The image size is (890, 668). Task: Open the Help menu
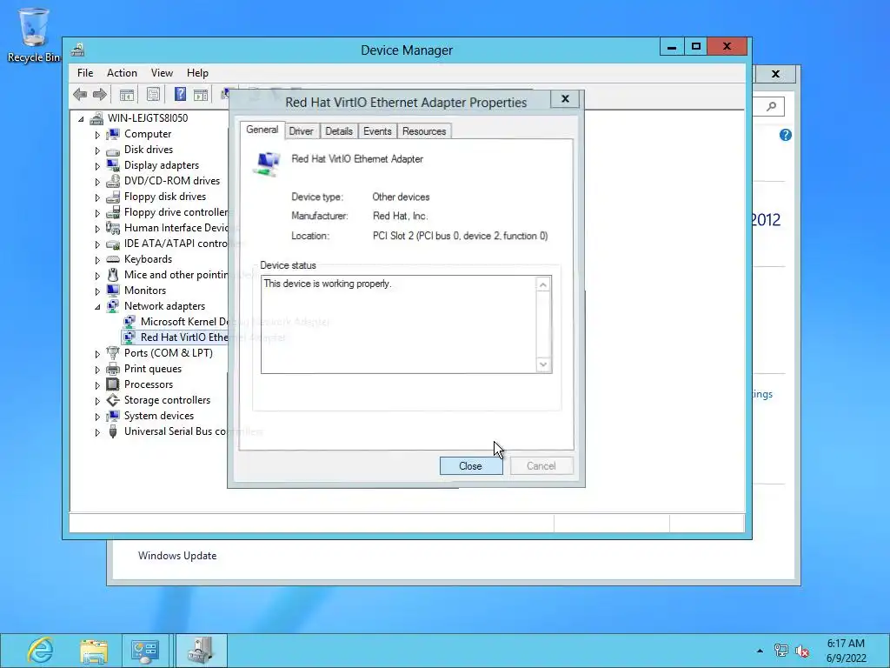(197, 73)
